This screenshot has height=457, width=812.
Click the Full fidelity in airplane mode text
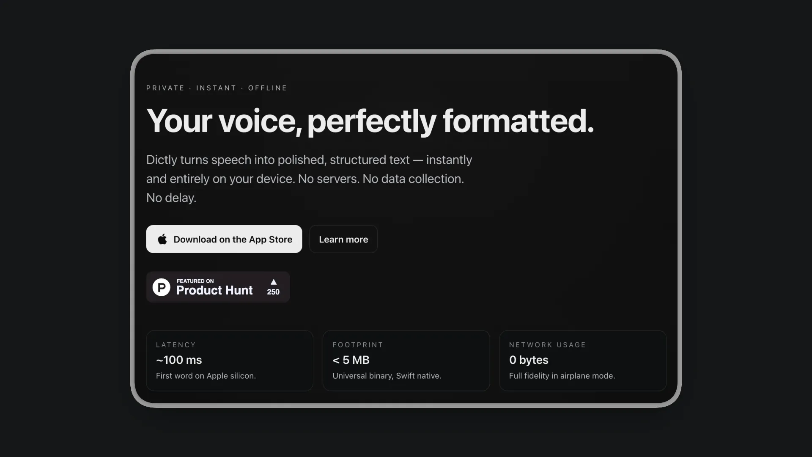coord(562,376)
